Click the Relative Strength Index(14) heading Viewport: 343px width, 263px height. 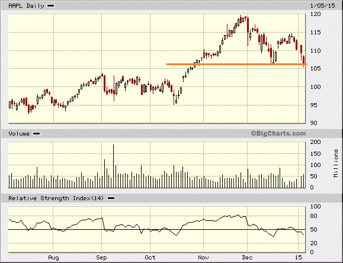(x=56, y=198)
